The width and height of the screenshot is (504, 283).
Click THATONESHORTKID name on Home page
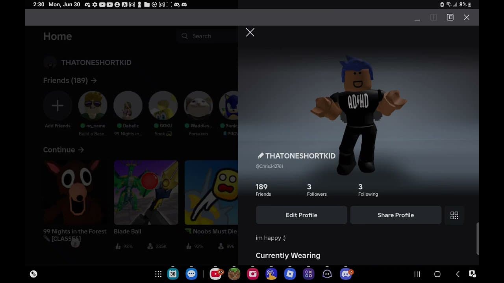(96, 62)
